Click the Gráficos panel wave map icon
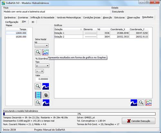This screenshot has width=161, height=133. (x=134, y=103)
